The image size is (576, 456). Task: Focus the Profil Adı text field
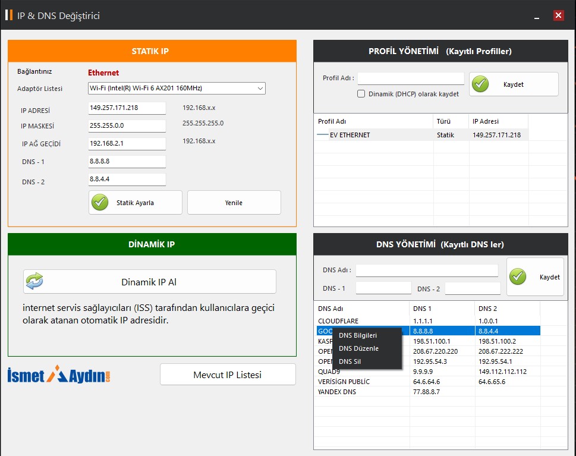pos(410,78)
